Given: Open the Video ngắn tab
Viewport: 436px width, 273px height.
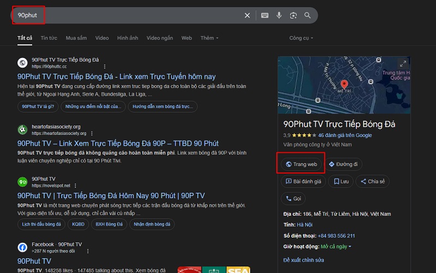Looking at the screenshot, I should tap(160, 38).
